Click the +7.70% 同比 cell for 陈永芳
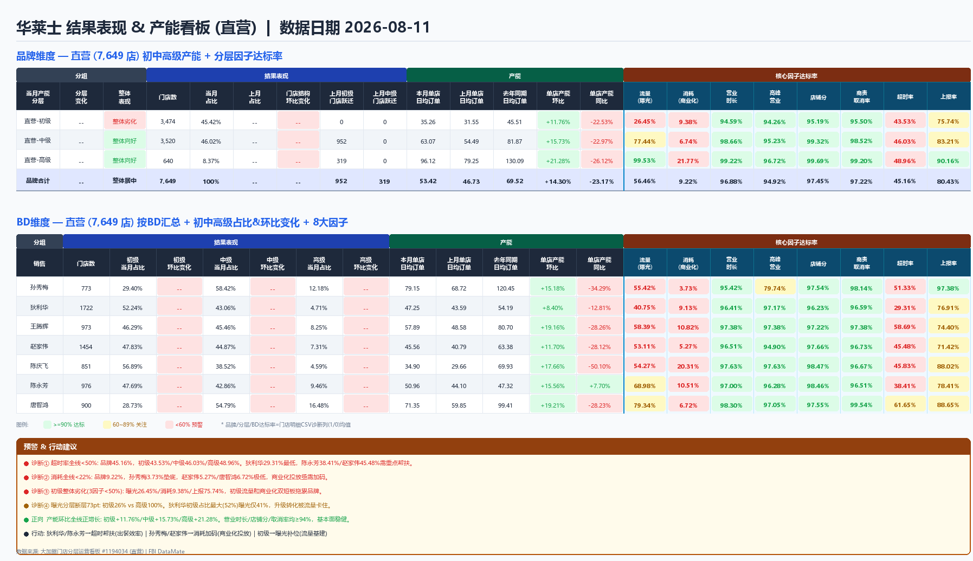973x561 pixels. 600,386
